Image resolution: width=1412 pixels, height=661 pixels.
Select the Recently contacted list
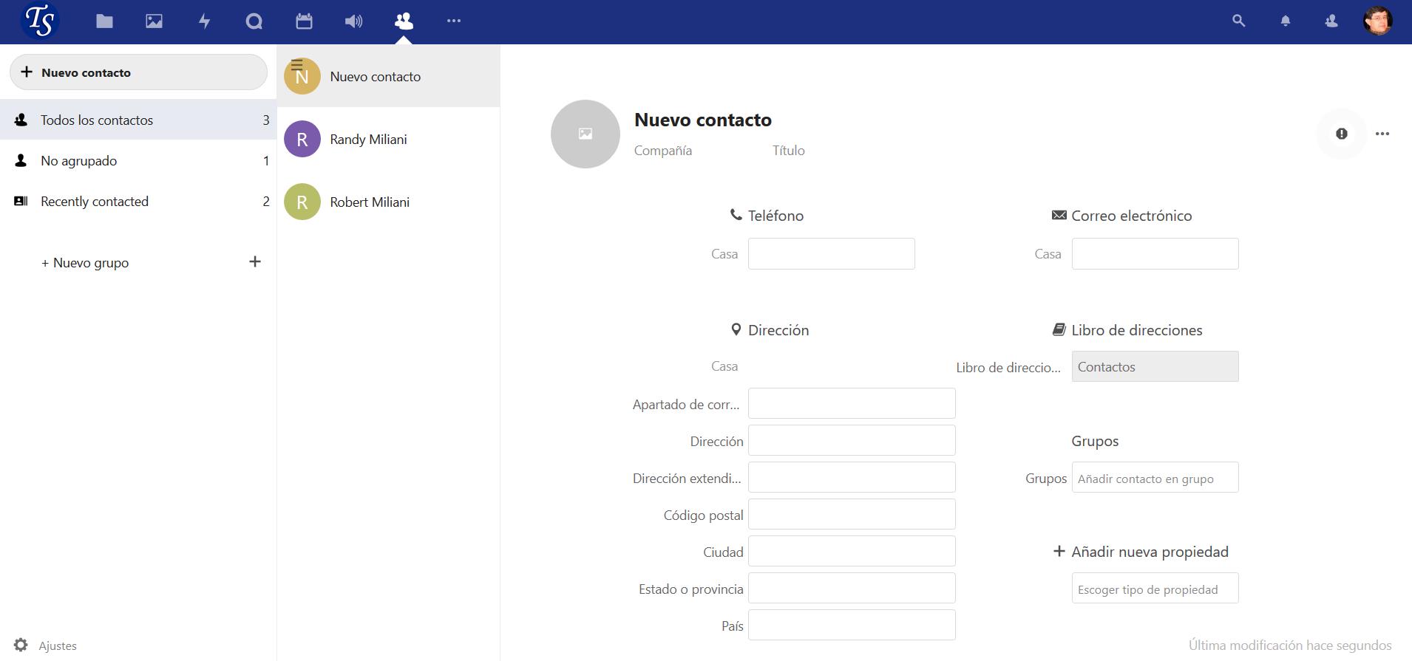[95, 202]
